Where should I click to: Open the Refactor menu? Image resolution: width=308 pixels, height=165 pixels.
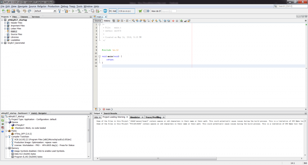[42, 6]
